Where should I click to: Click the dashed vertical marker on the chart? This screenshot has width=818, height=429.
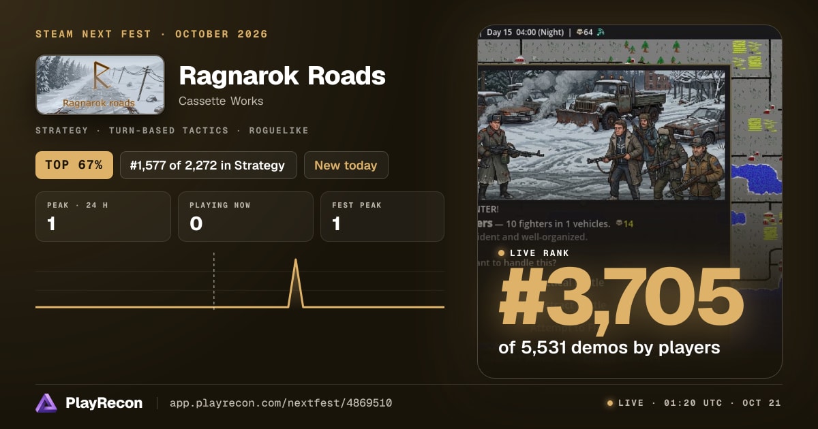(214, 281)
